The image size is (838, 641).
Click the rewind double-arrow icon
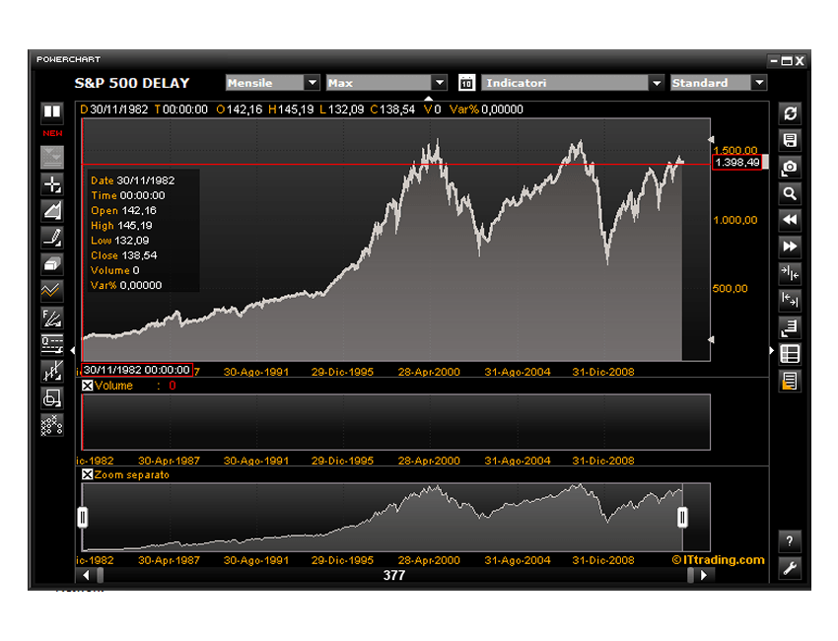[790, 220]
